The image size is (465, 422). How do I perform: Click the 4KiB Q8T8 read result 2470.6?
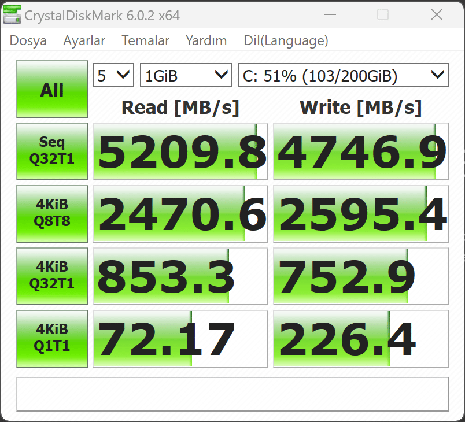[180, 214]
